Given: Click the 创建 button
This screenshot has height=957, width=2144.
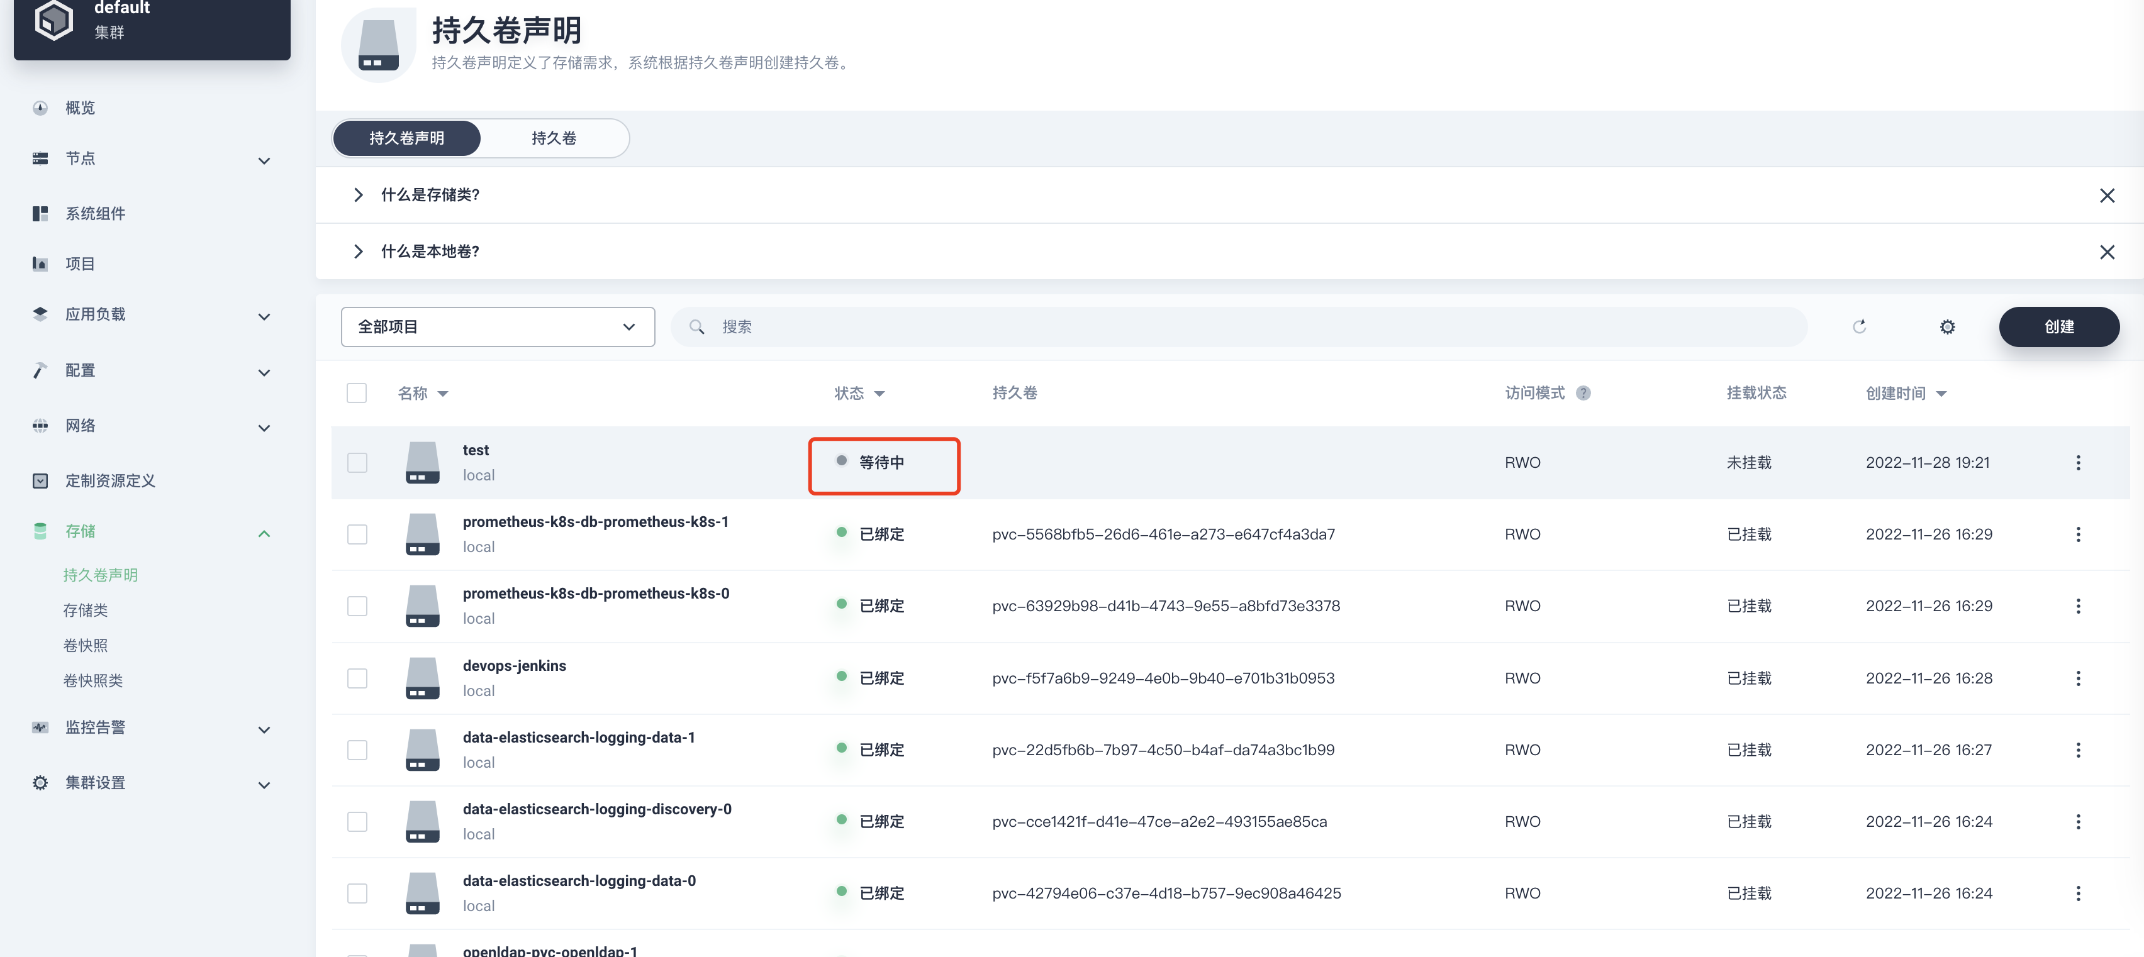Looking at the screenshot, I should click(2059, 327).
